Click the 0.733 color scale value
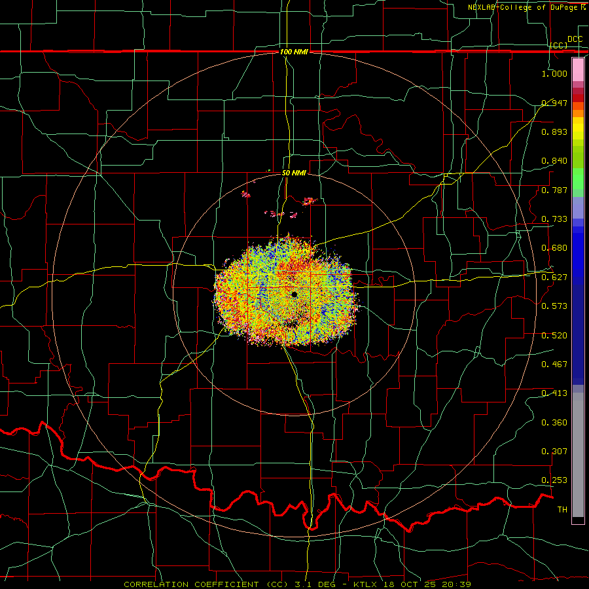This screenshot has height=589, width=589. (x=554, y=219)
